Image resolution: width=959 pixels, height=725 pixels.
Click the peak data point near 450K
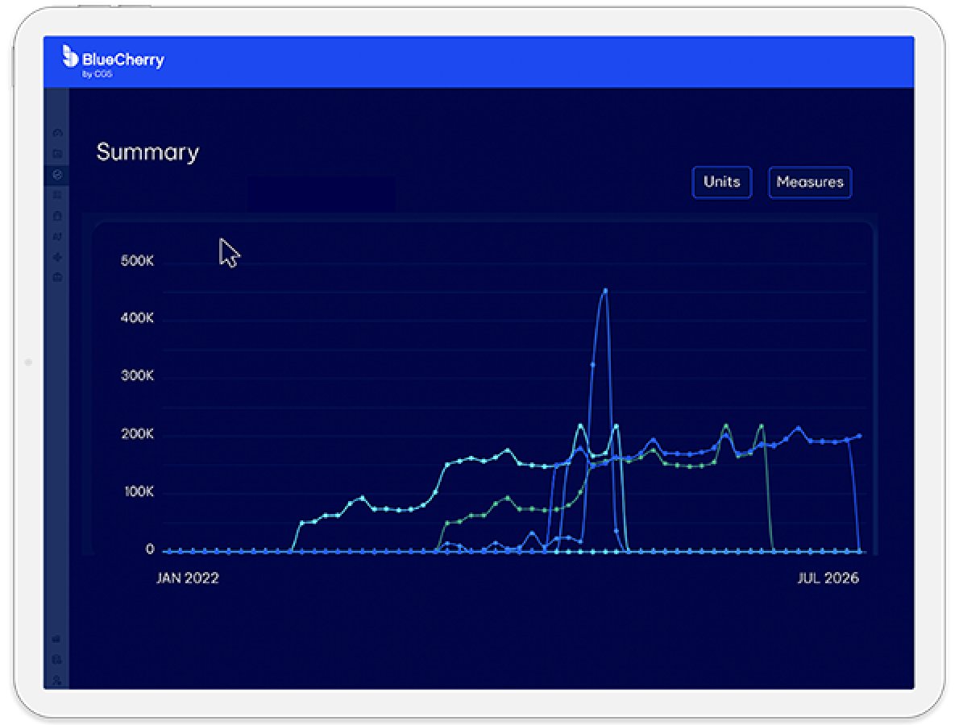click(605, 291)
